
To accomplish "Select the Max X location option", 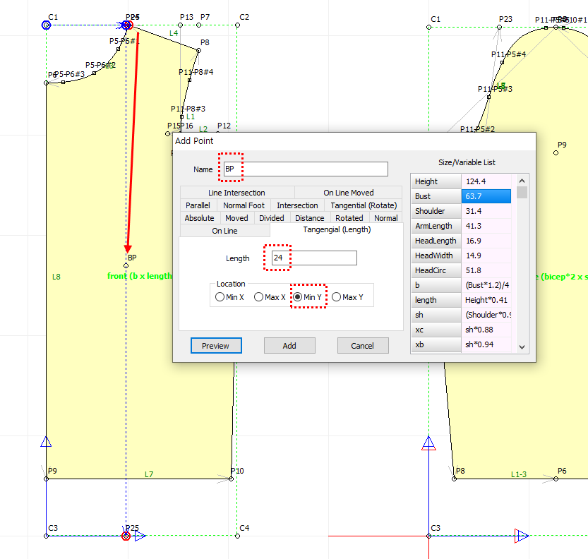I will point(270,297).
